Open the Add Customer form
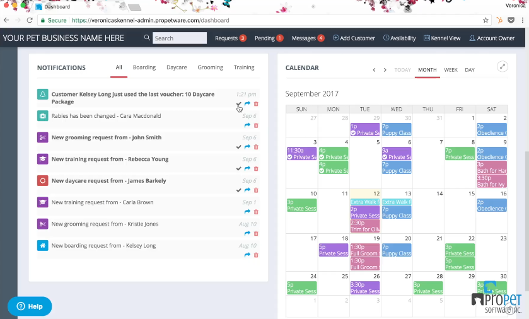The height and width of the screenshot is (319, 529). click(354, 38)
